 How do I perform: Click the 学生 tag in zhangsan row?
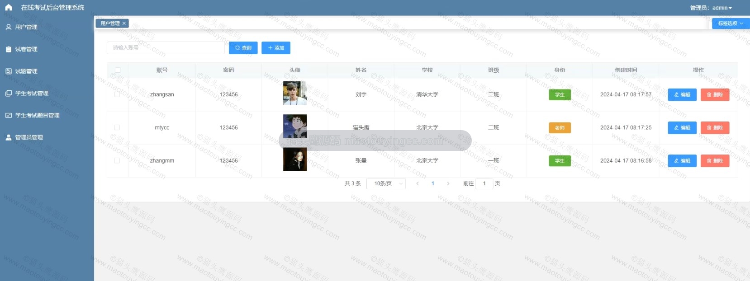(560, 95)
